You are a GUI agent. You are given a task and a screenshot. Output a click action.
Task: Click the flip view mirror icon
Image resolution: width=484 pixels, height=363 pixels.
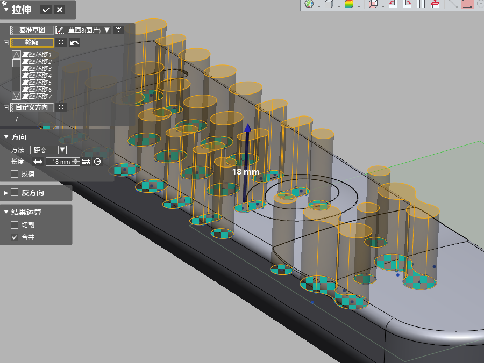coord(421,4)
